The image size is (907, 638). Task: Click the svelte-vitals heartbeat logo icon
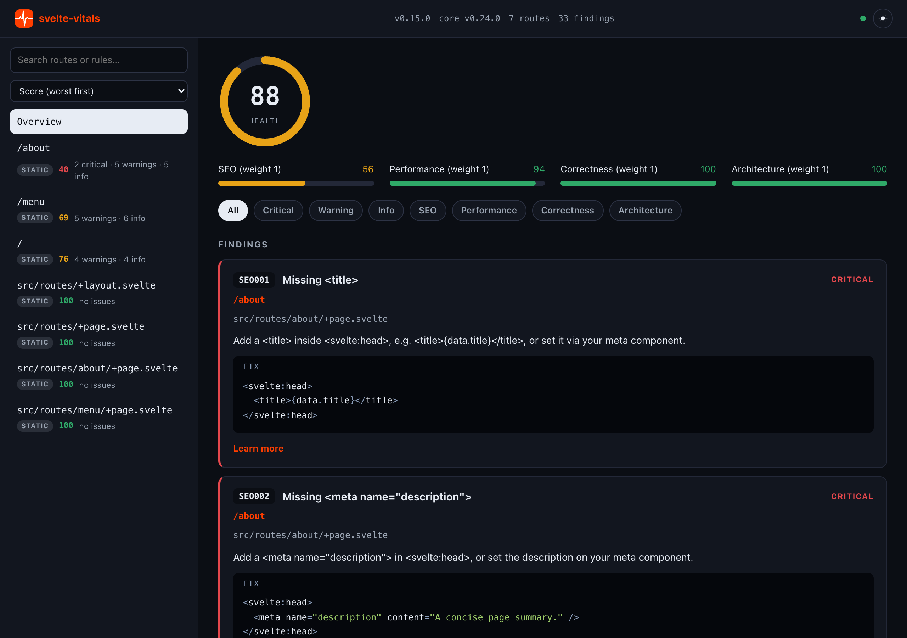(x=24, y=18)
